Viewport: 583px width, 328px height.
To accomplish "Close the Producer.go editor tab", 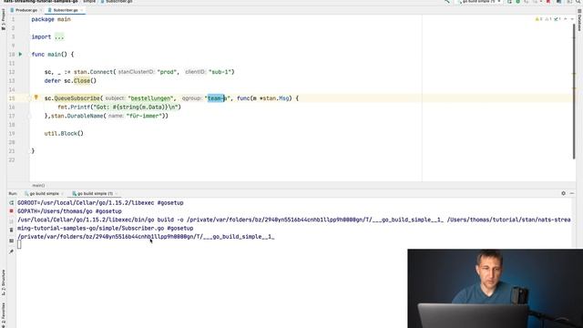I will point(41,10).
